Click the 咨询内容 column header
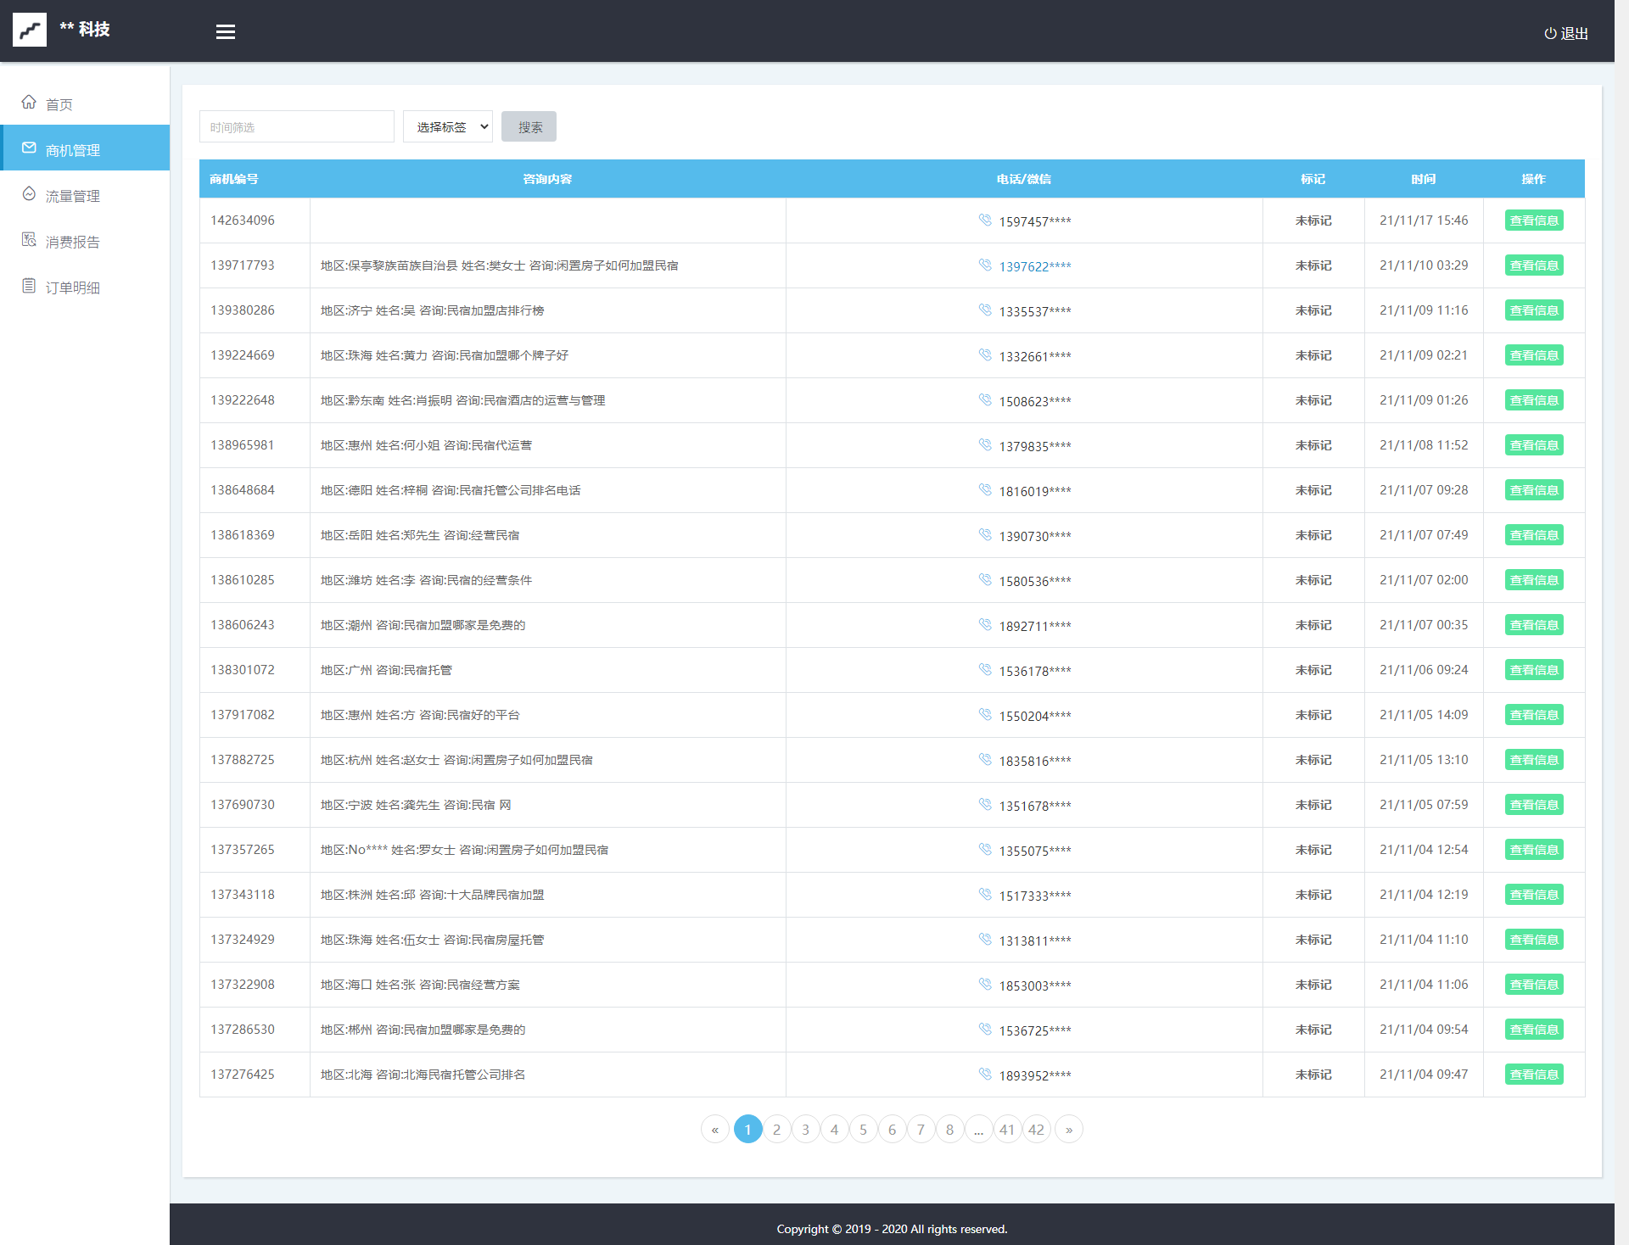 tap(547, 179)
